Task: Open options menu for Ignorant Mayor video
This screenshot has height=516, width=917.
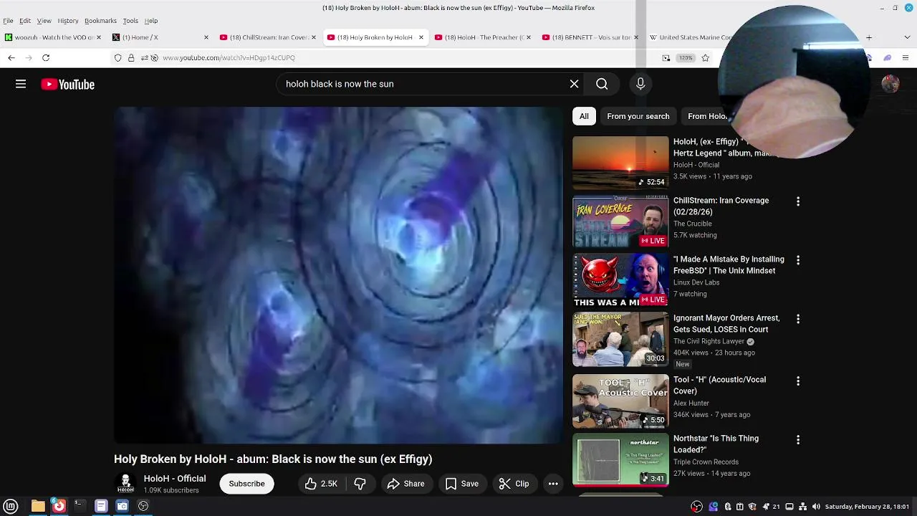Action: [798, 319]
